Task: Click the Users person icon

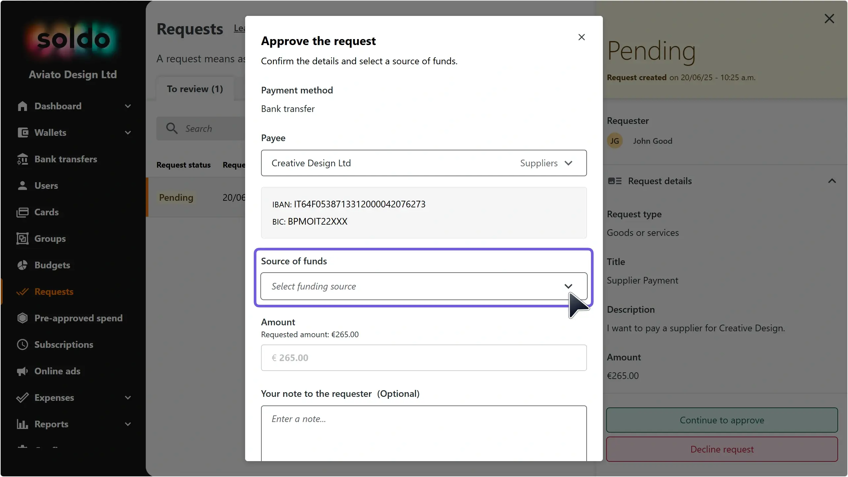Action: coord(23,185)
